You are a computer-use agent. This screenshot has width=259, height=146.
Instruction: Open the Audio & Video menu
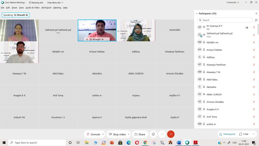pyautogui.click(x=32, y=7)
